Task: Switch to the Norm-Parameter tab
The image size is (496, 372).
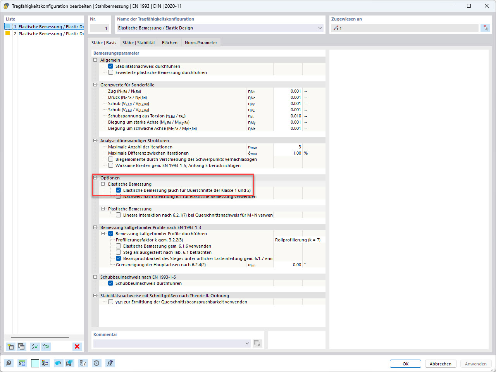Action: tap(201, 43)
